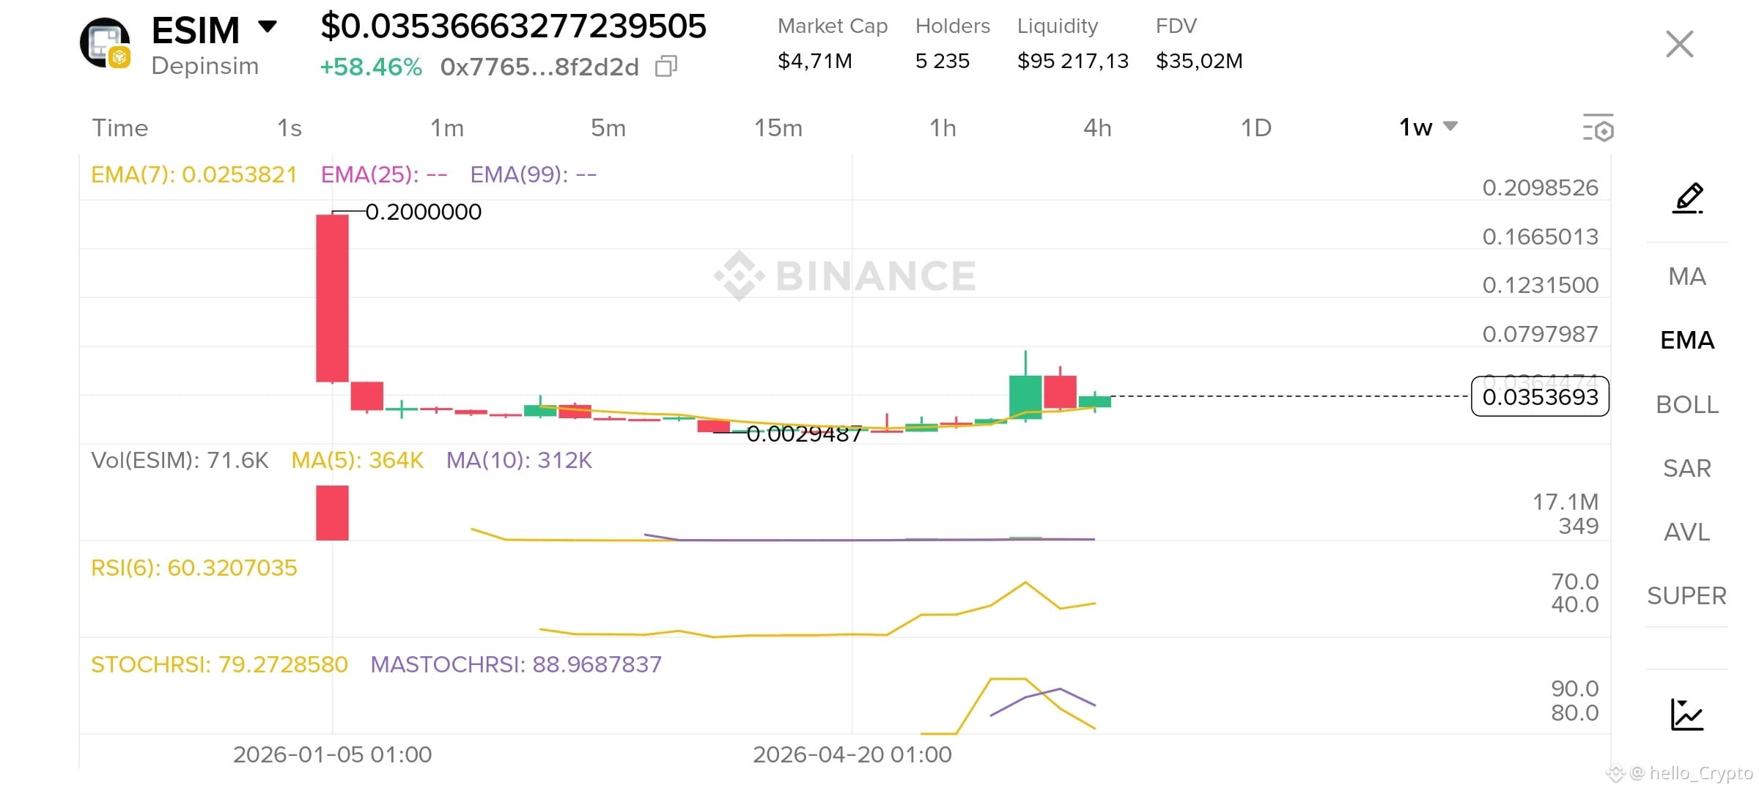Click the Liquidity value $95 217,13

(1073, 61)
